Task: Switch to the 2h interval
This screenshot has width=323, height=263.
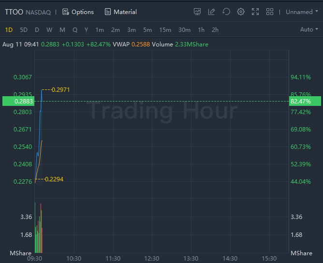Action: point(215,30)
